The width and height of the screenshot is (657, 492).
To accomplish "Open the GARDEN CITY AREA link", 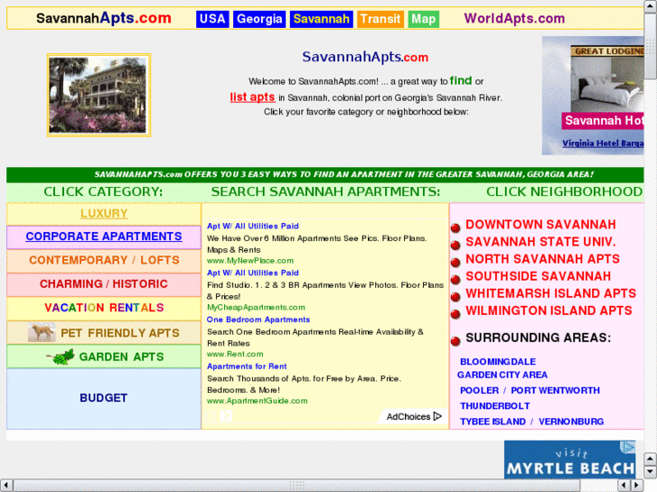I will tap(502, 376).
